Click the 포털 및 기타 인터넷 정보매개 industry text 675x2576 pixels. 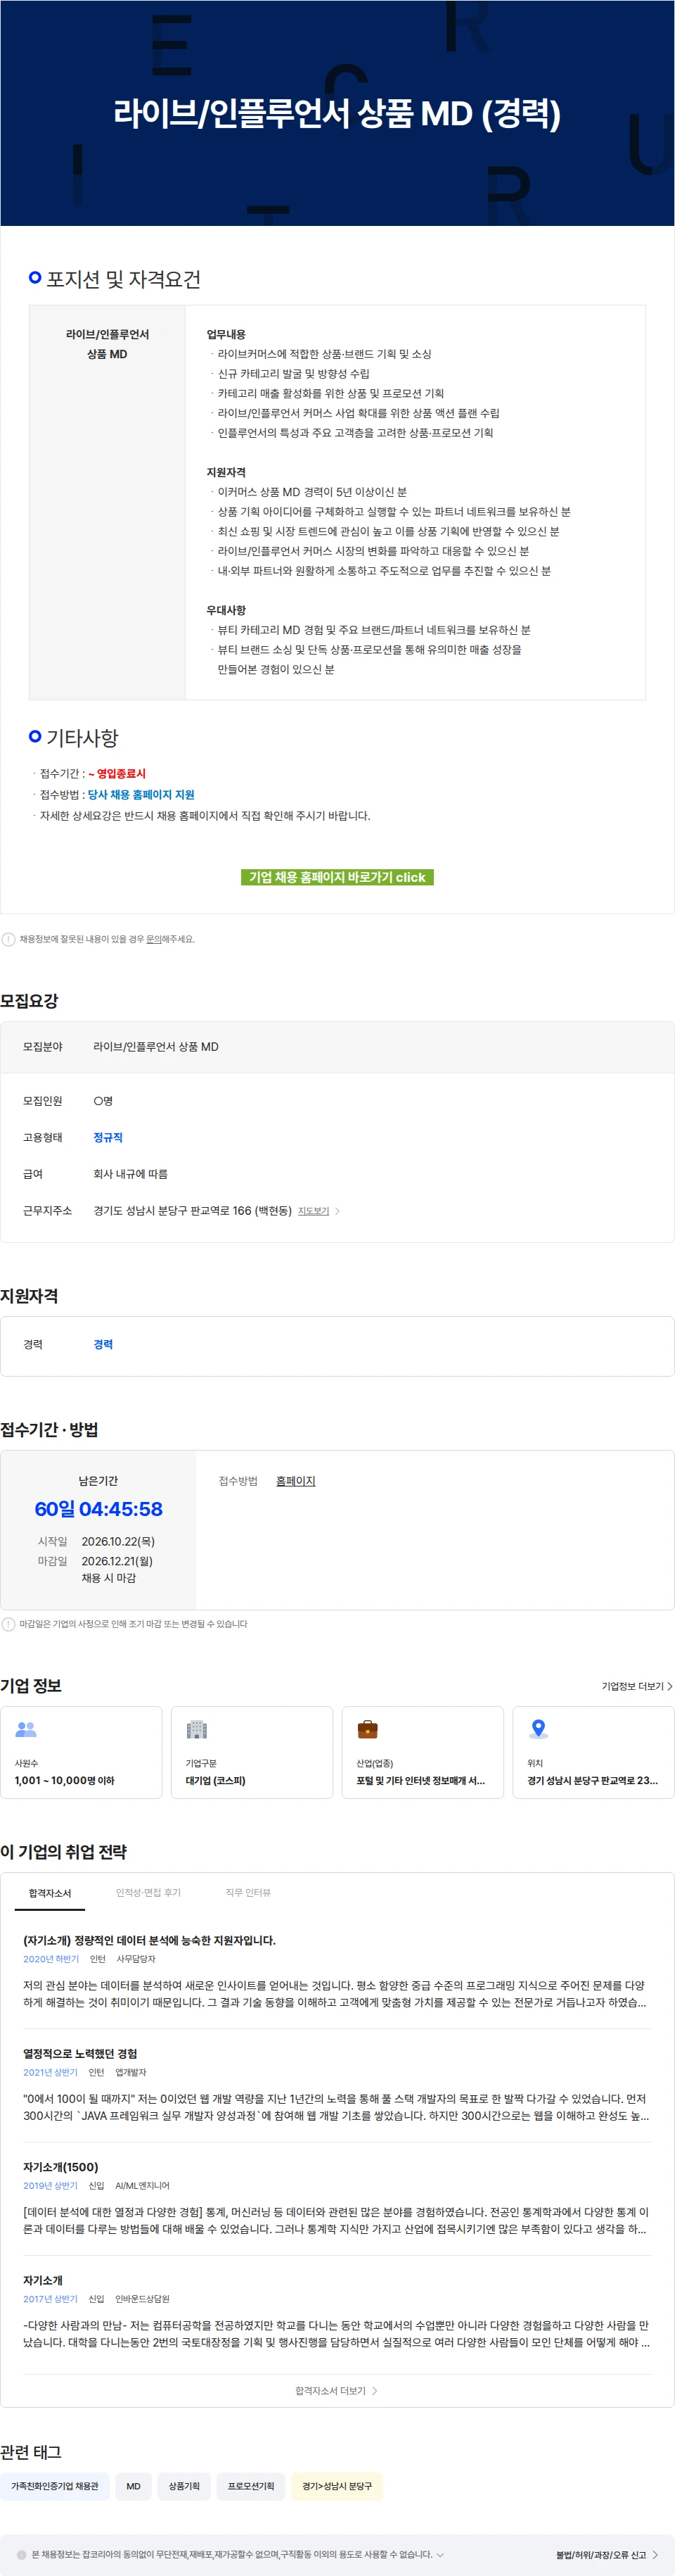[x=420, y=1781]
